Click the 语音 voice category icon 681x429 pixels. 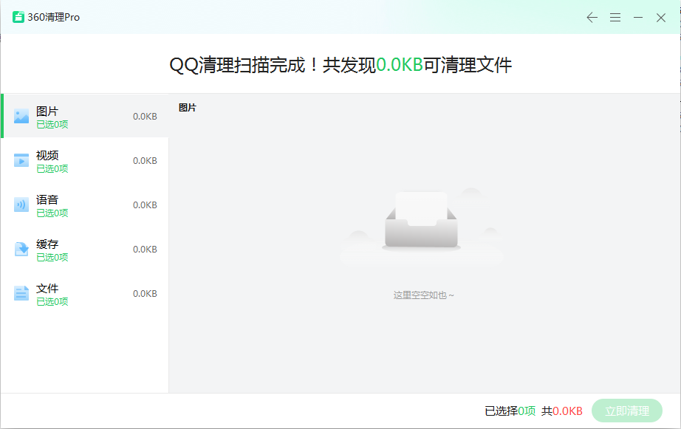[x=21, y=205]
